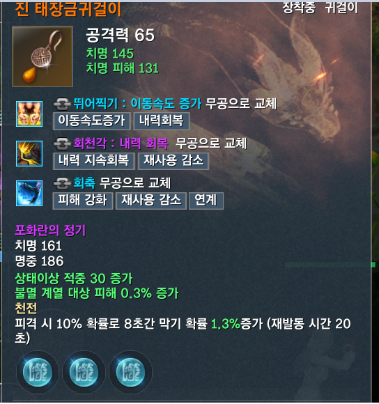Image resolution: width=379 pixels, height=404 pixels.
Task: Select the 이동속도증가 tag
Action: (x=92, y=121)
